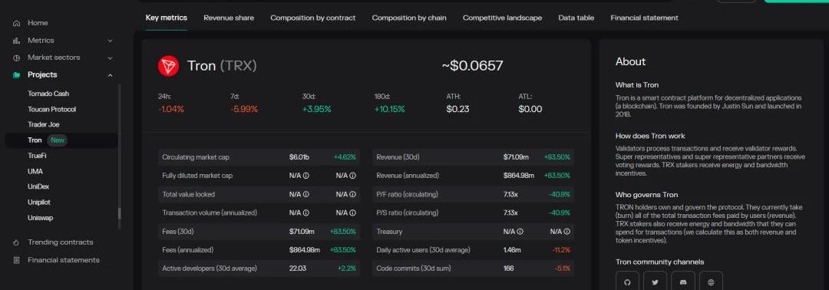The height and width of the screenshot is (290, 829).
Task: Switch to the Competitive landscape tab
Action: [502, 18]
